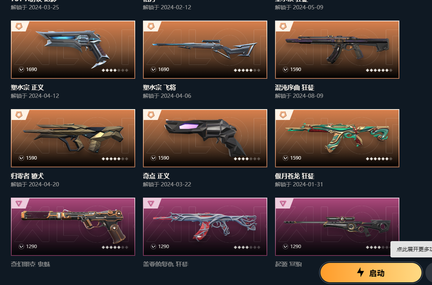
Task: Click orange tier badge on 归零者 獠犬 card
Action: (x=19, y=115)
